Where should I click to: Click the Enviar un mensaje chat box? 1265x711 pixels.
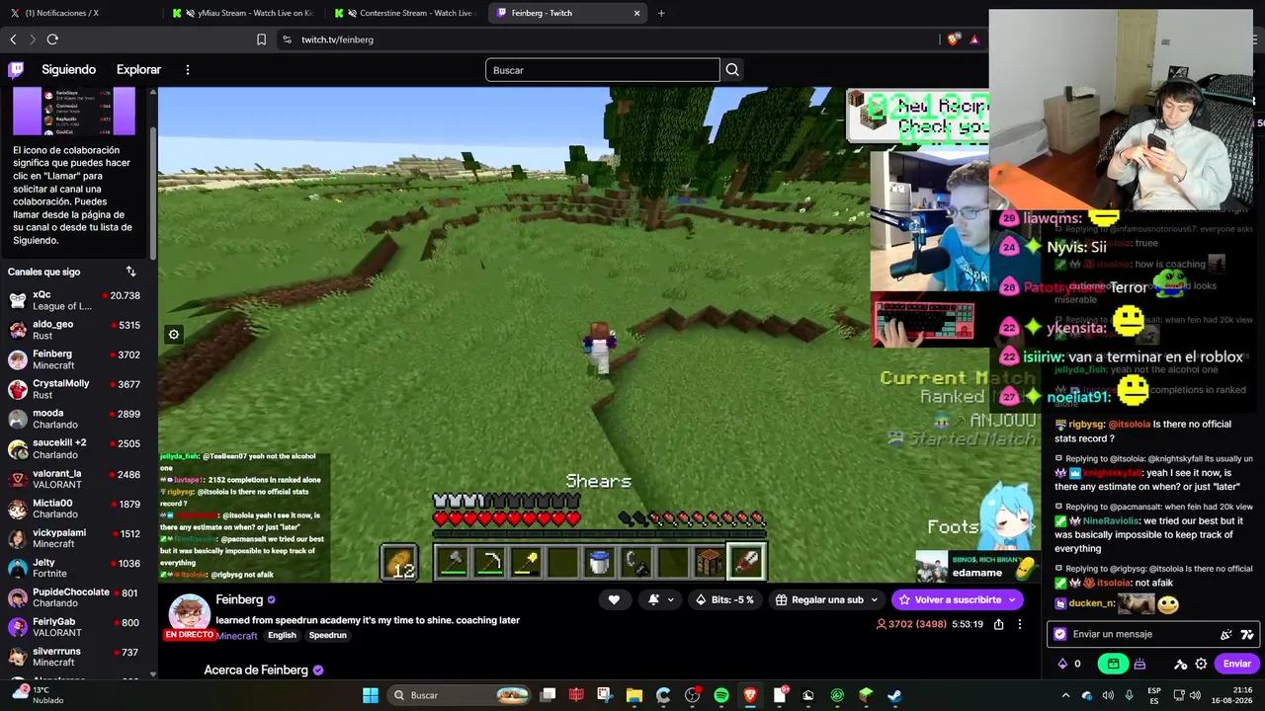point(1151,634)
